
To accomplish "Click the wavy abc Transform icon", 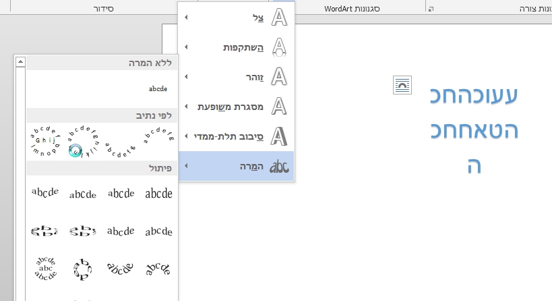I will [279, 166].
